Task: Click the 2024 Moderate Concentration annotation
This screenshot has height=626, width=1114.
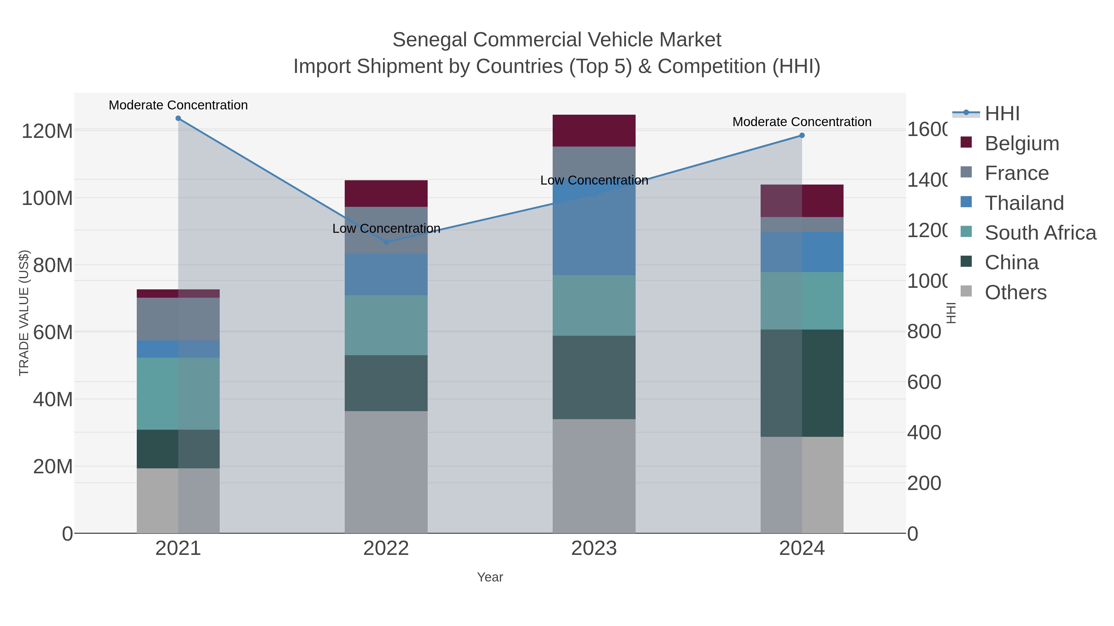Action: [802, 122]
